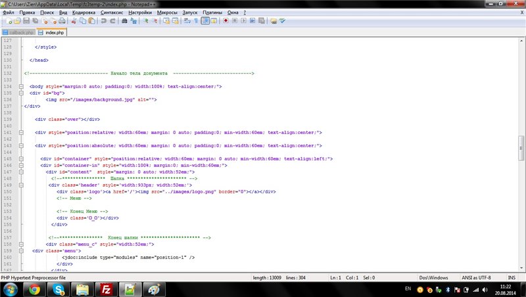Open Find with the binoculars icon
This screenshot has width=526, height=297.
point(124,21)
